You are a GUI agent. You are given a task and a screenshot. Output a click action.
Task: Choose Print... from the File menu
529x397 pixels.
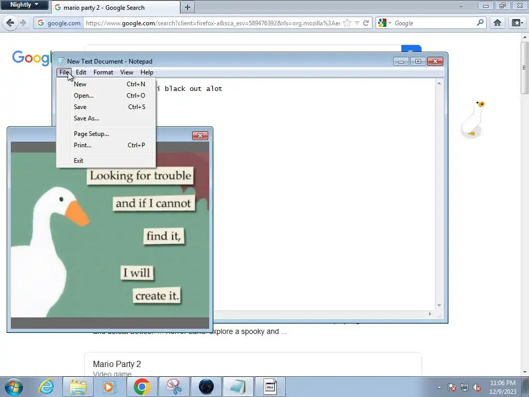106,145
